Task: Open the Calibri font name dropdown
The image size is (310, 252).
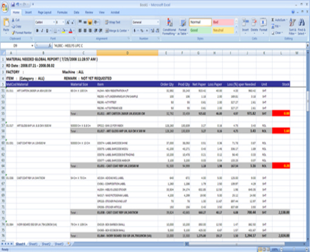Action: pyautogui.click(x=54, y=22)
